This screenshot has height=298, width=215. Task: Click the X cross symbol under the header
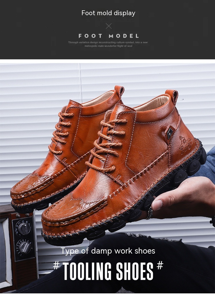pyautogui.click(x=109, y=26)
